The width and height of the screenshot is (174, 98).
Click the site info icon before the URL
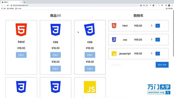click(11, 5)
